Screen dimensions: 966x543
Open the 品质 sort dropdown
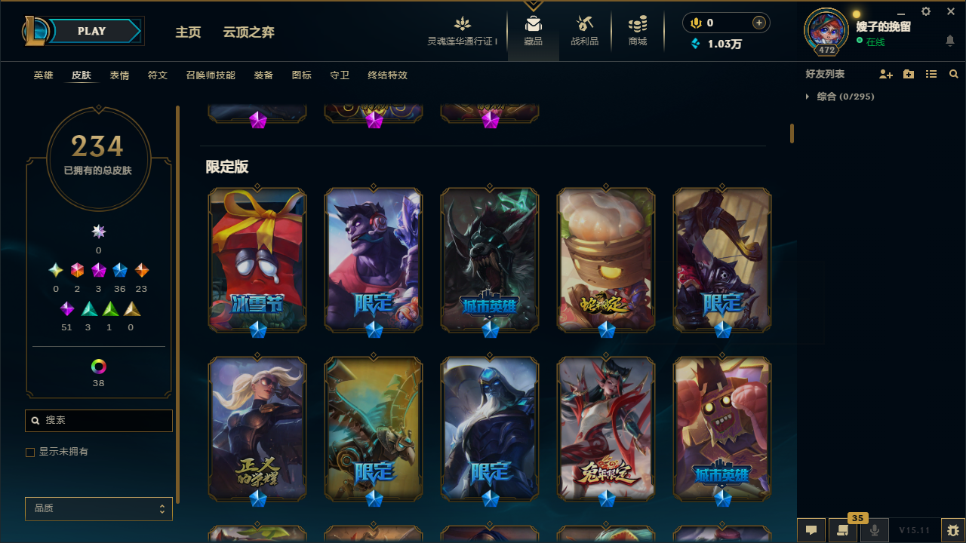point(99,509)
